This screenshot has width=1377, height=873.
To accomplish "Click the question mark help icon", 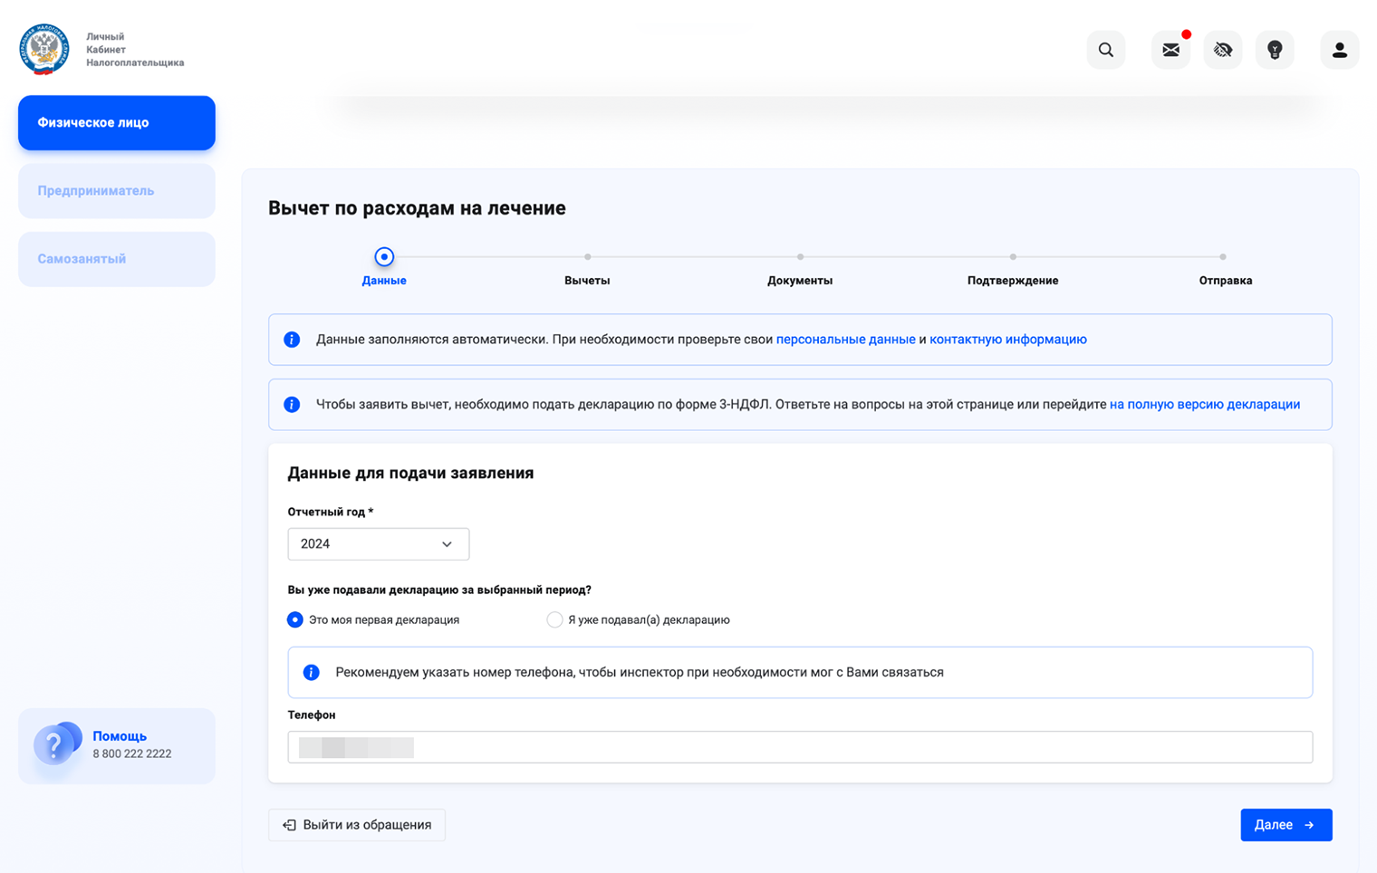I will coord(54,745).
